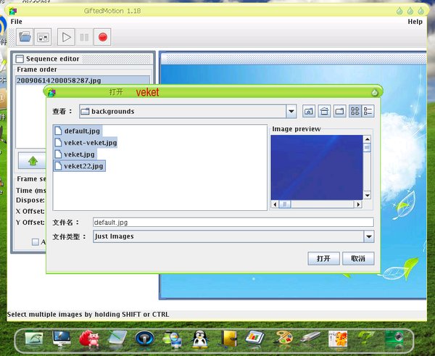Open the File menu
The height and width of the screenshot is (356, 435).
pos(17,22)
